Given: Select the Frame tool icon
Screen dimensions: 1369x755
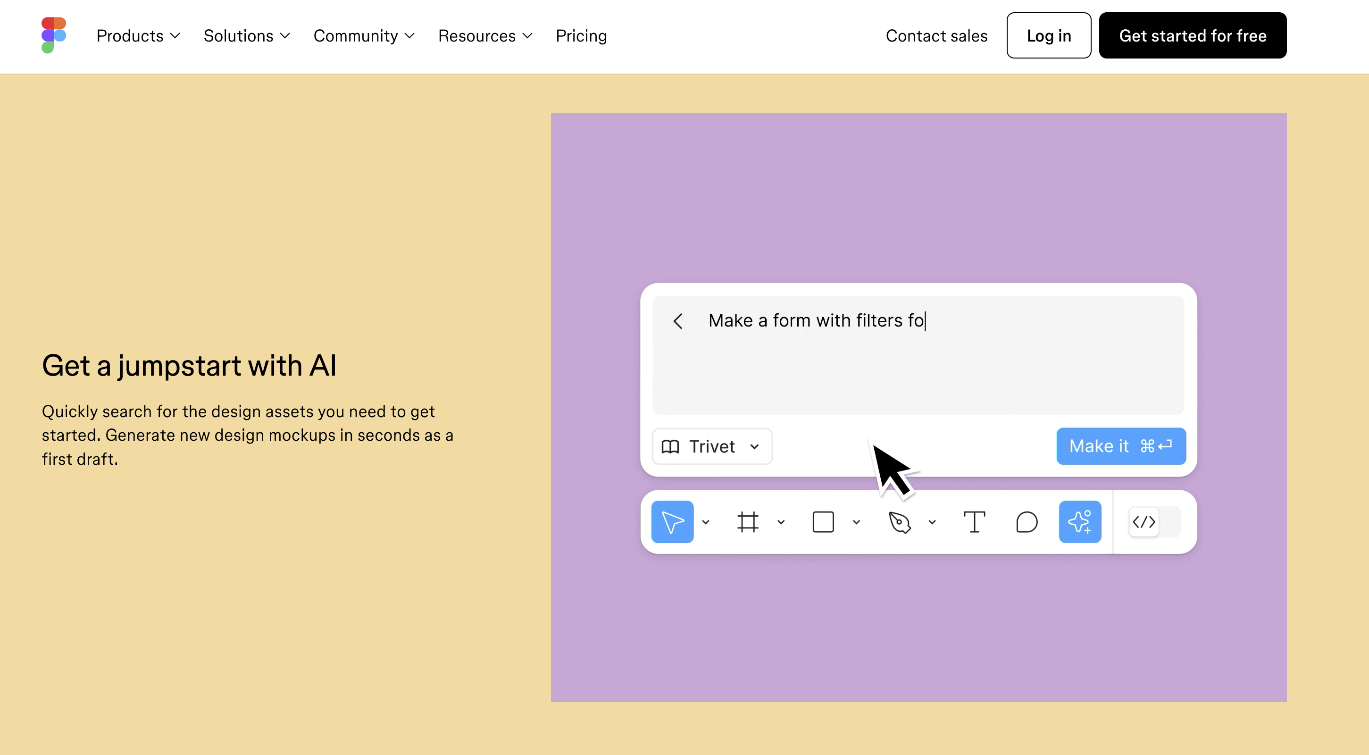Looking at the screenshot, I should 748,521.
